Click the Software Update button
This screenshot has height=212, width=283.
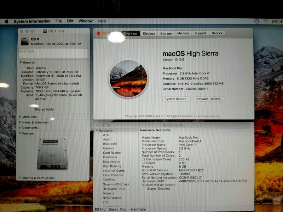(209, 99)
